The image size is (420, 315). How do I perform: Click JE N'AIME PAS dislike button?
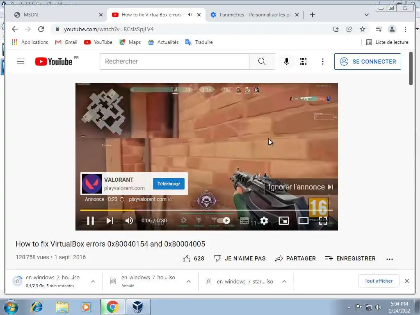240,258
